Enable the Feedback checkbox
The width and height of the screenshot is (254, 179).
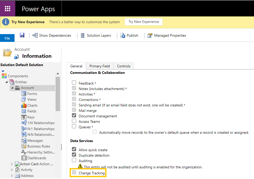point(74,83)
